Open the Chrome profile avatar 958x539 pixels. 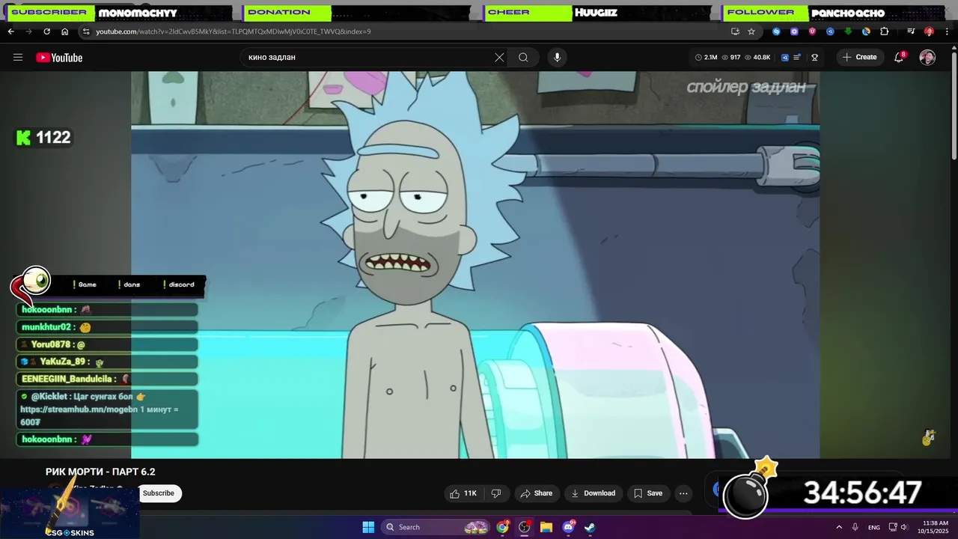pos(929,31)
